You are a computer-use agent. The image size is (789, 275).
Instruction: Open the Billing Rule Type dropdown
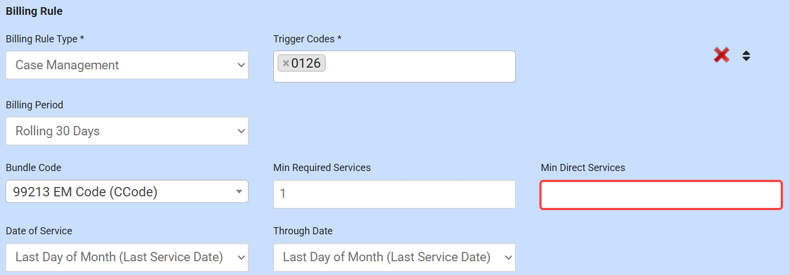pyautogui.click(x=126, y=65)
